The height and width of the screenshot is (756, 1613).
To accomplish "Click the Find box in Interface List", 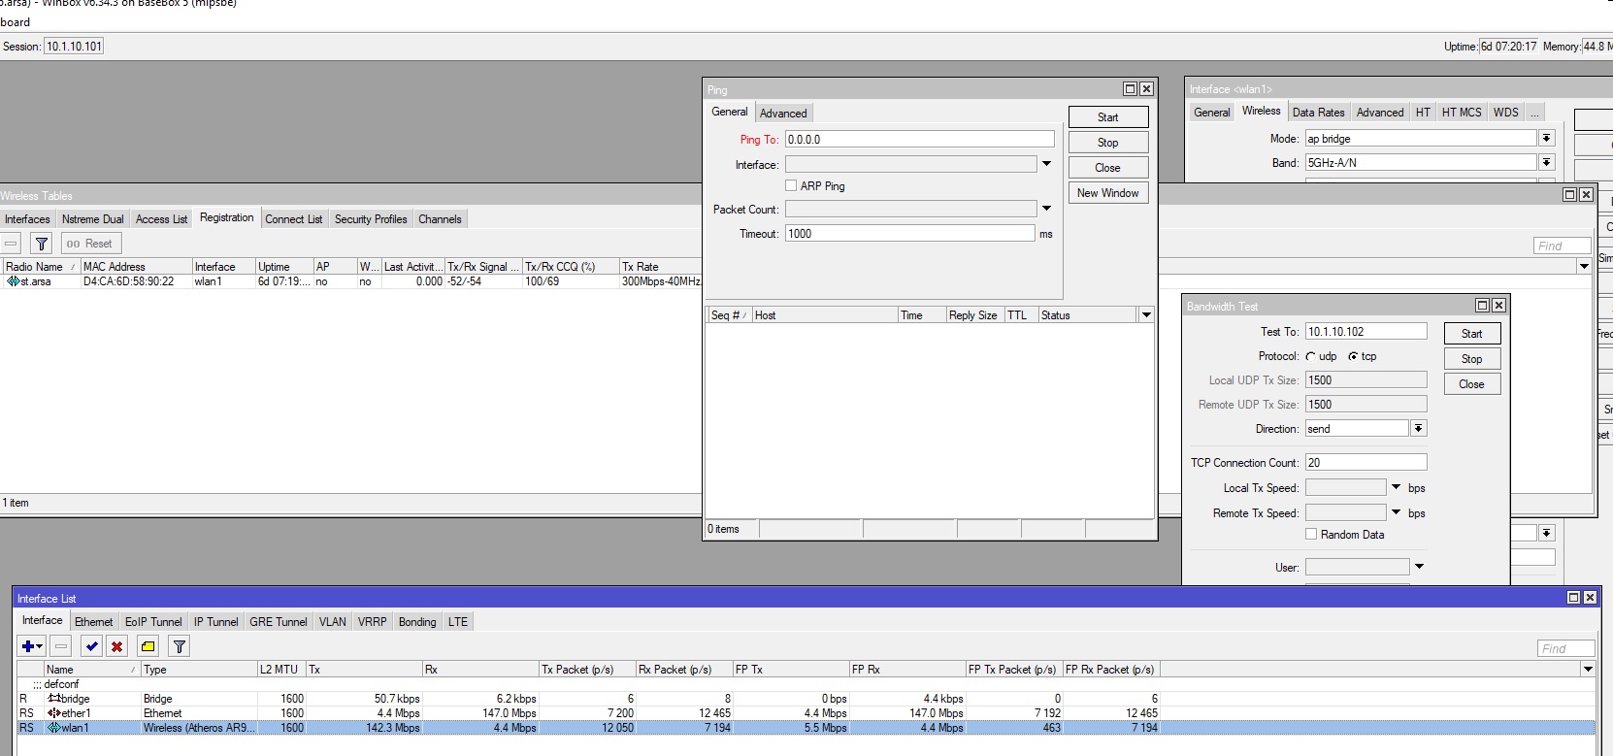I will click(1565, 648).
